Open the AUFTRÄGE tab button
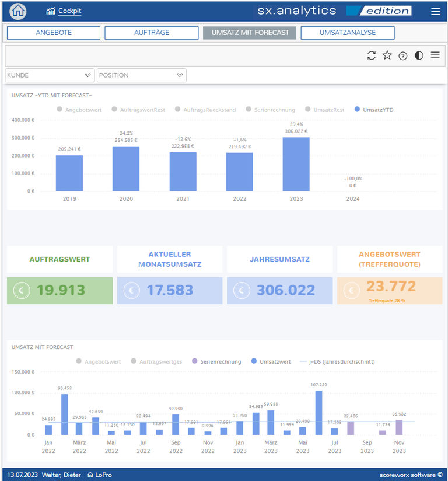 (x=150, y=33)
